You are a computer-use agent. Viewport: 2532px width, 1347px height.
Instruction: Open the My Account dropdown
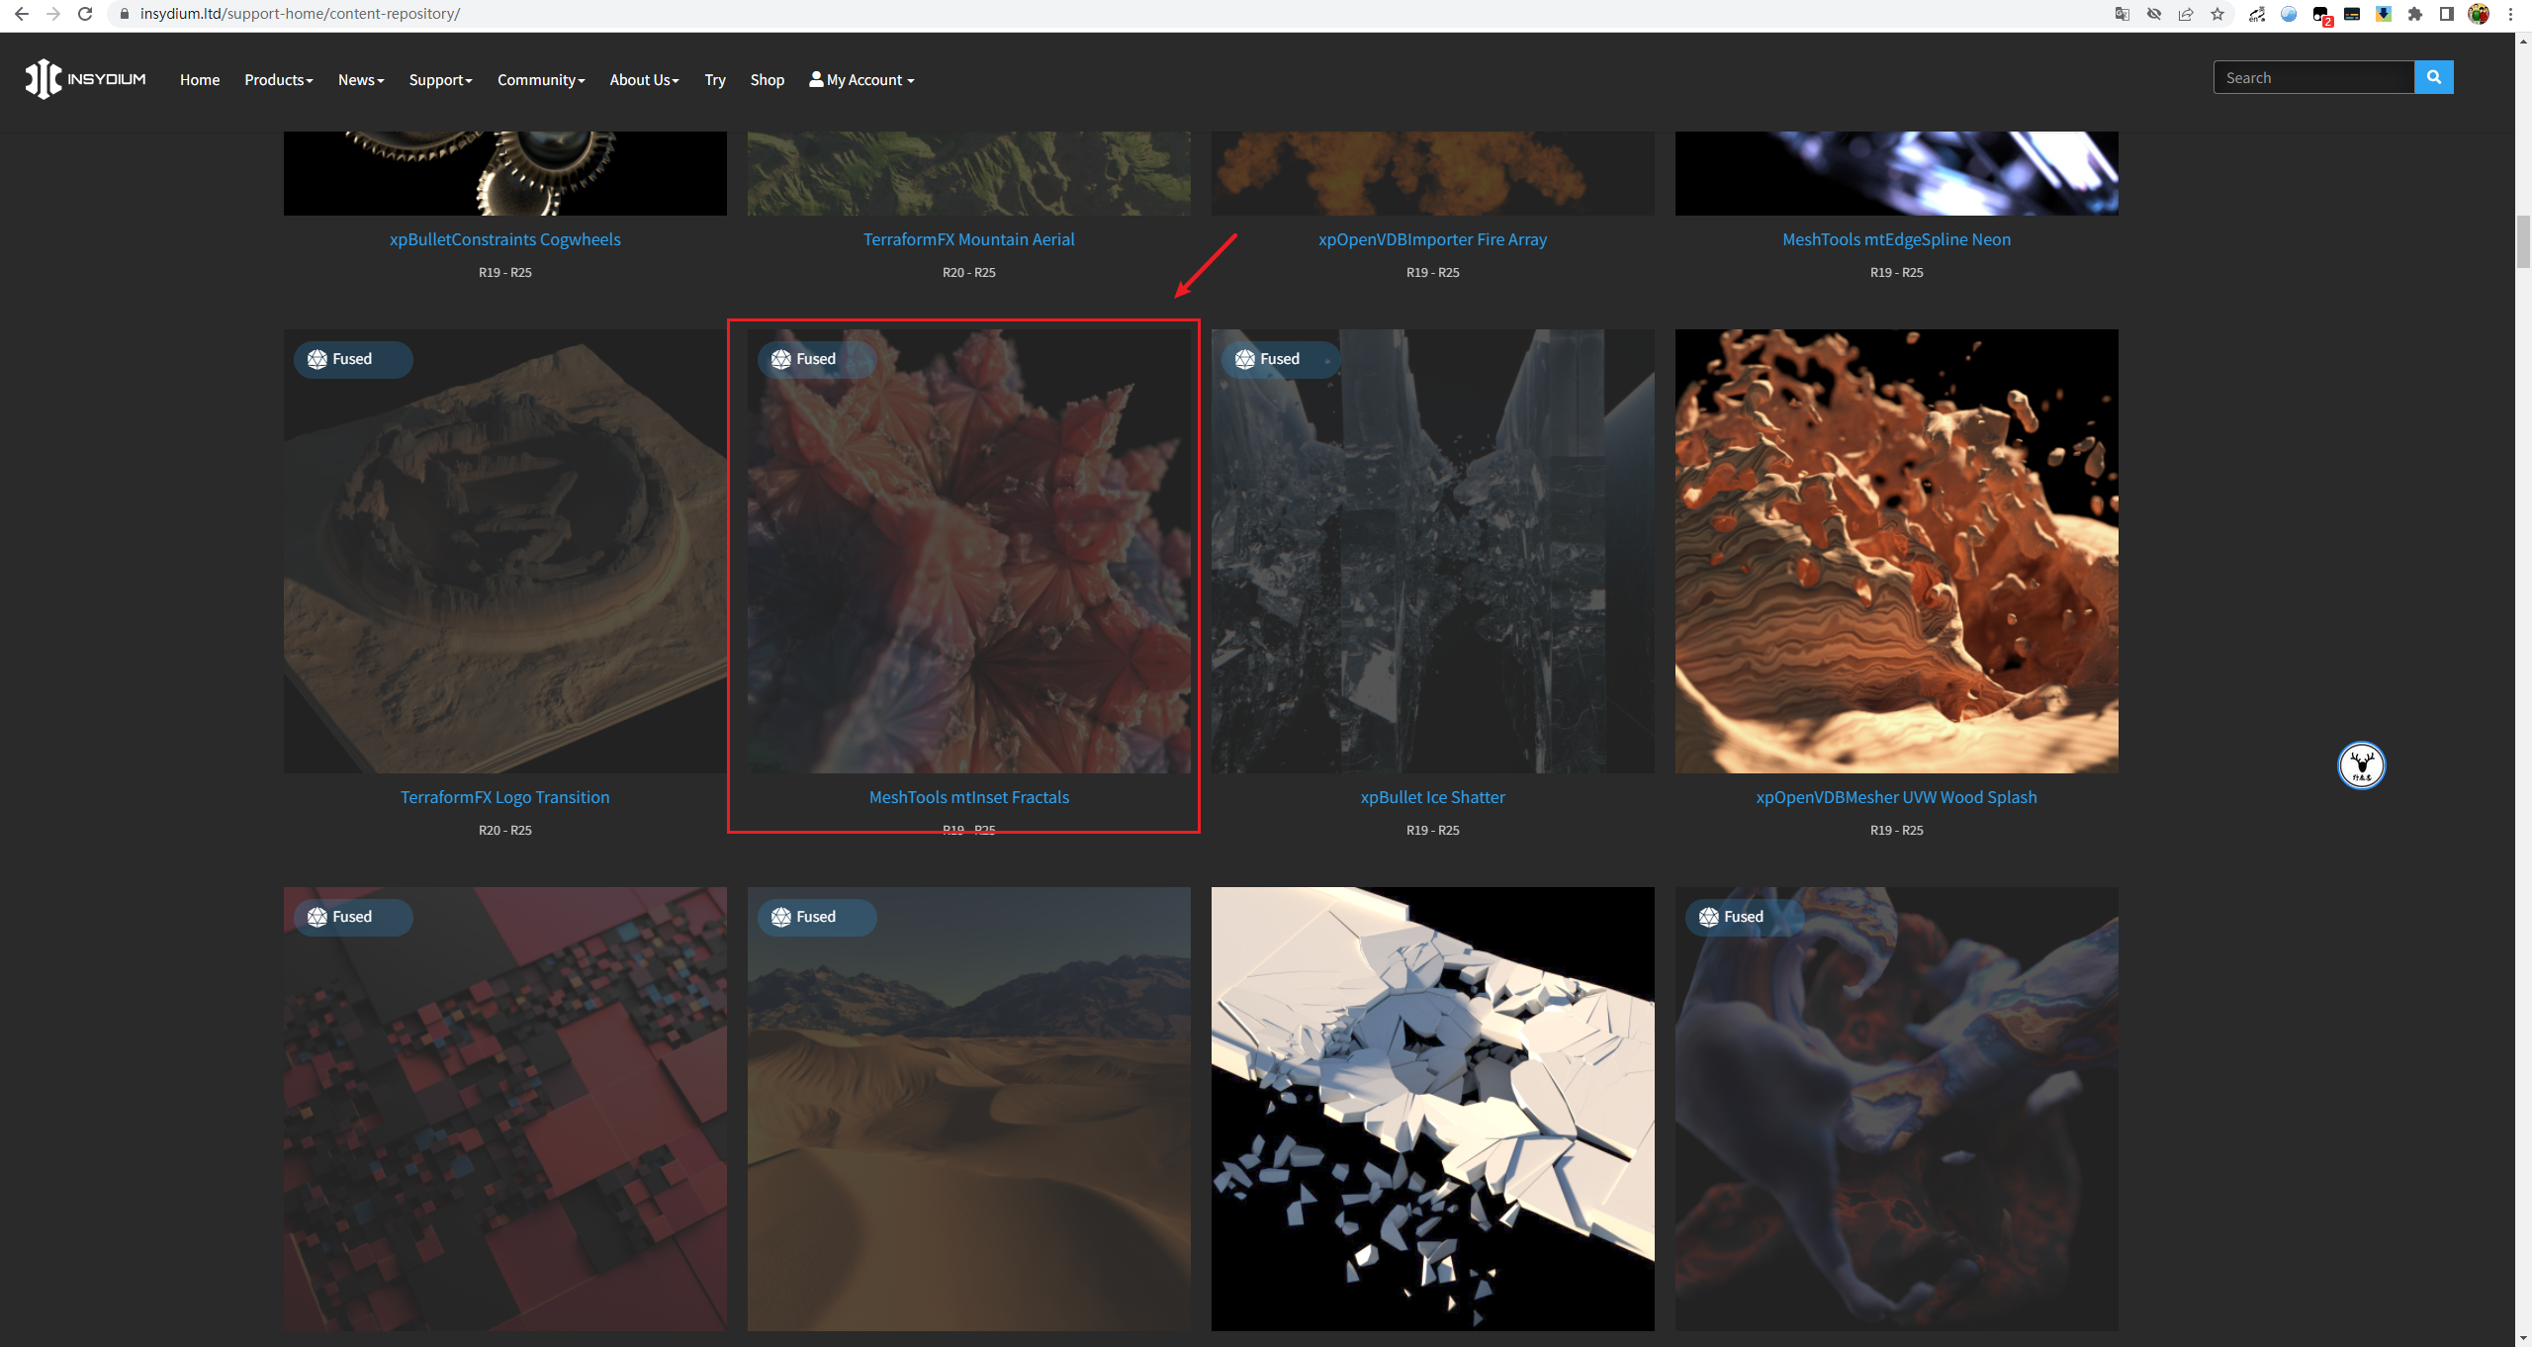[x=861, y=80]
